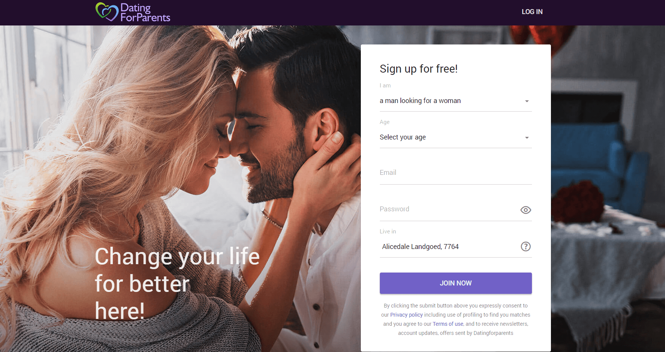Expand the age dropdown arrow
Image resolution: width=665 pixels, height=352 pixels.
[x=527, y=138]
